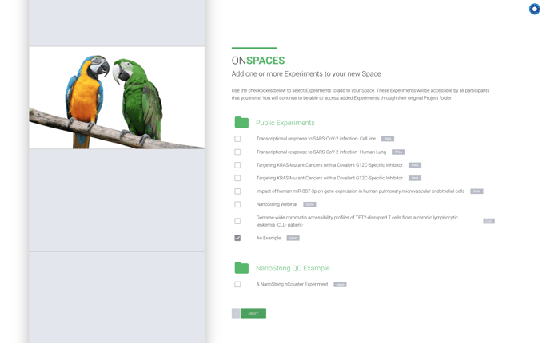The height and width of the screenshot is (343, 550).
Task: Open the Public Experiments folder title
Action: point(285,123)
